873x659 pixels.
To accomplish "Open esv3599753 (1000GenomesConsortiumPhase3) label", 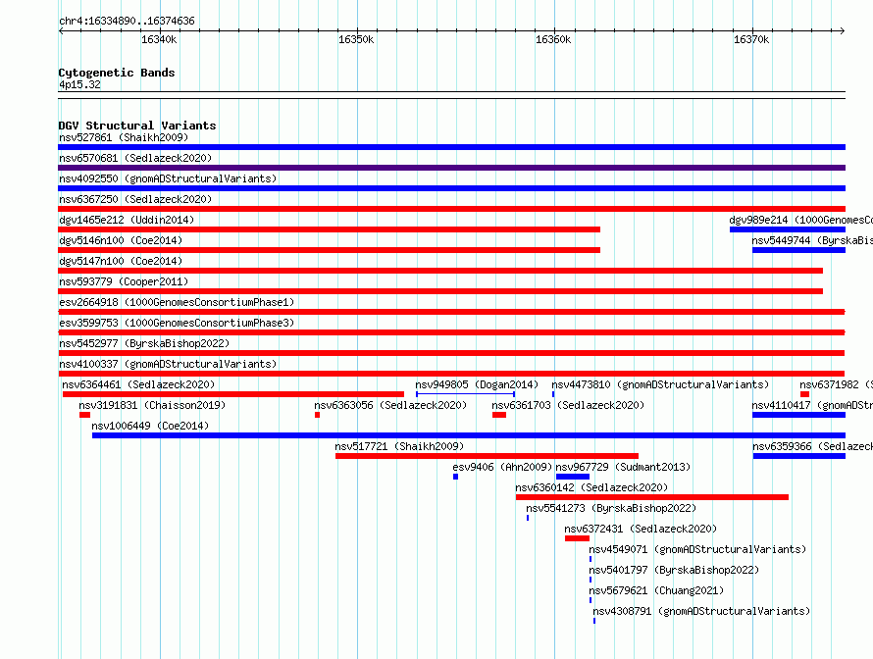I will tap(177, 323).
